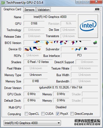Click the GPU Clock 0 MHz field

32,94
